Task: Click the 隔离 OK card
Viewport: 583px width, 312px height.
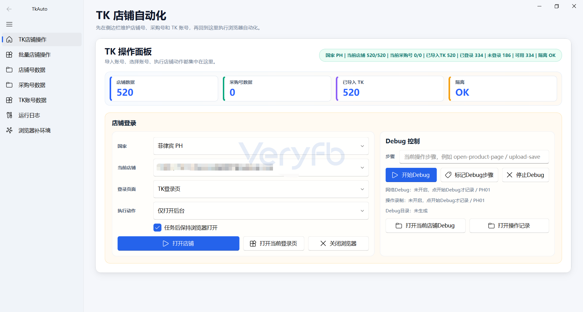Action: point(503,88)
